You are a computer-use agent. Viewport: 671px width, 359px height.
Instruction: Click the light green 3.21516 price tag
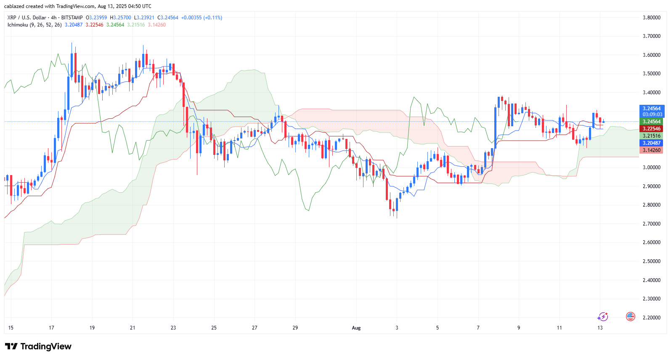[652, 136]
